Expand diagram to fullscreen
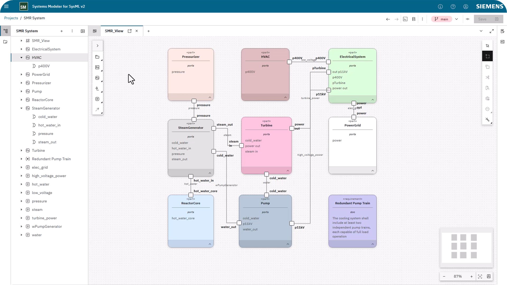This screenshot has width=507, height=285. [491, 31]
